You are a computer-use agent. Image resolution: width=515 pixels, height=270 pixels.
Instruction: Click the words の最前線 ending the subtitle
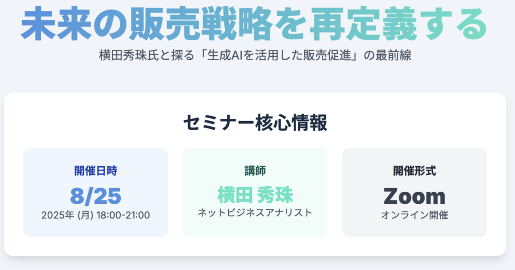coord(388,55)
